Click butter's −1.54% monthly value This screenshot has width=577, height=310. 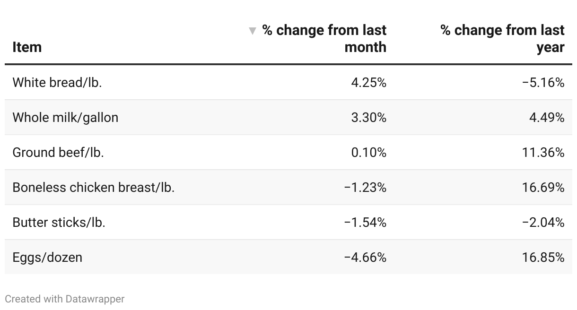(x=365, y=222)
